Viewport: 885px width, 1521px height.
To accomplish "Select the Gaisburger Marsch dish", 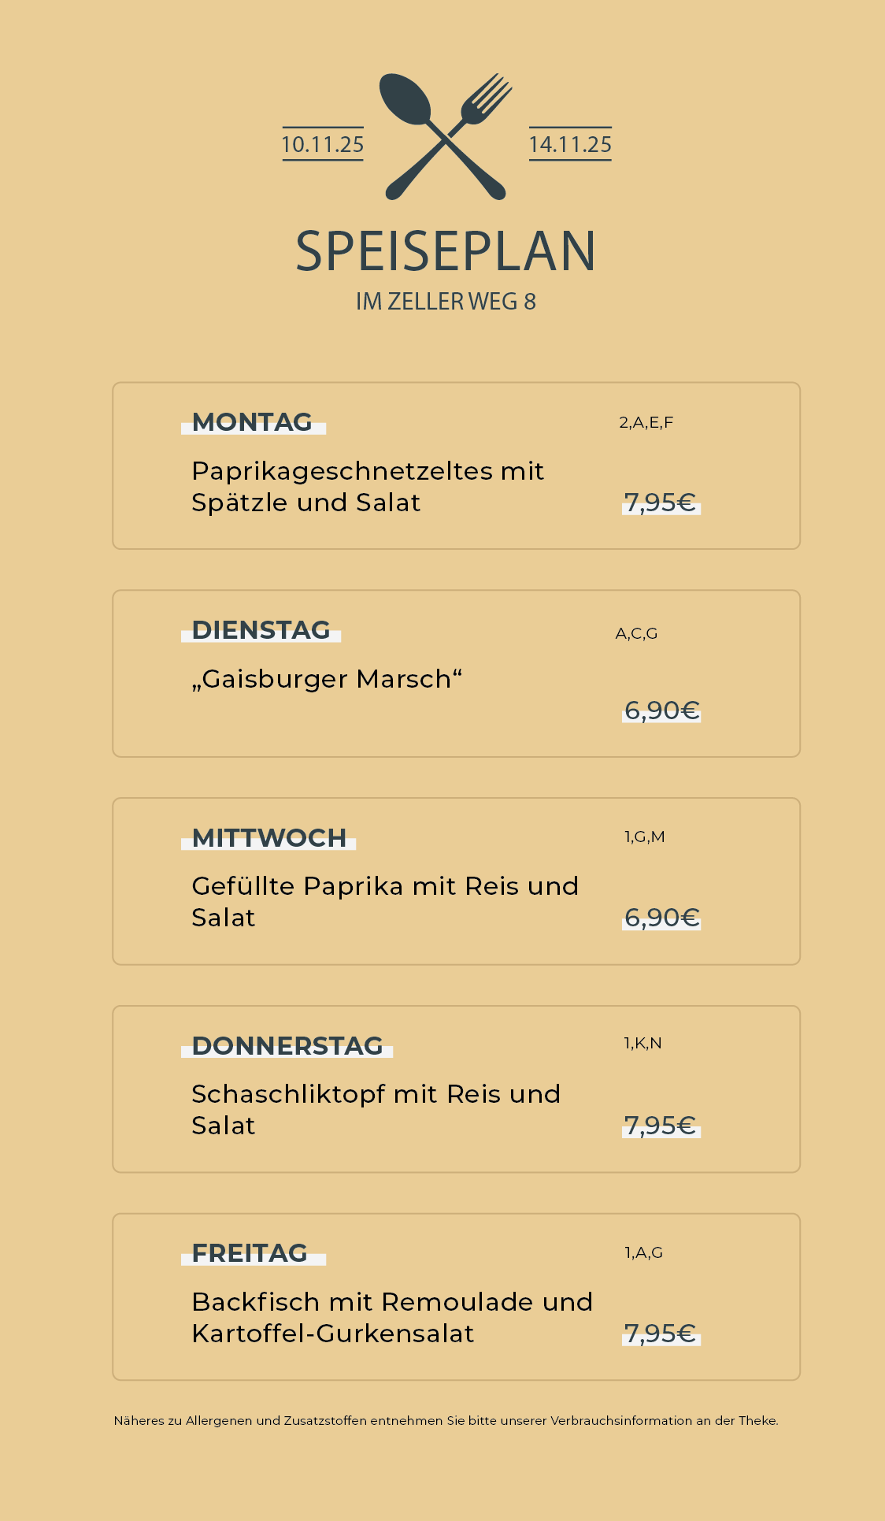I will tap(327, 679).
